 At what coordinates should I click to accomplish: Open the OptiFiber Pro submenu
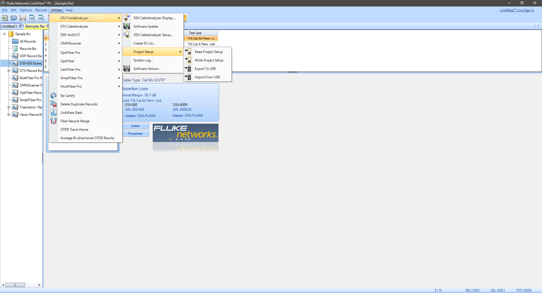pos(86,52)
